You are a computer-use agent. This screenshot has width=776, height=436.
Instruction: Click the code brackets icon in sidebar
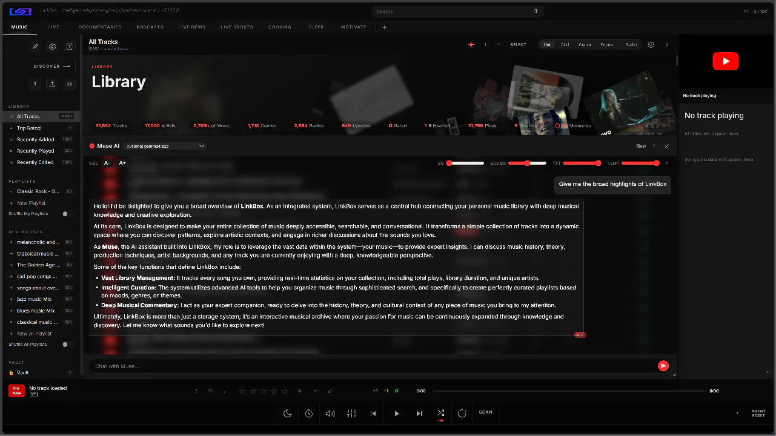(x=70, y=84)
